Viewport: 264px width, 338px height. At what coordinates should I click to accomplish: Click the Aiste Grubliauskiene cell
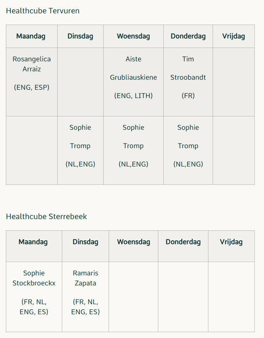coord(133,82)
